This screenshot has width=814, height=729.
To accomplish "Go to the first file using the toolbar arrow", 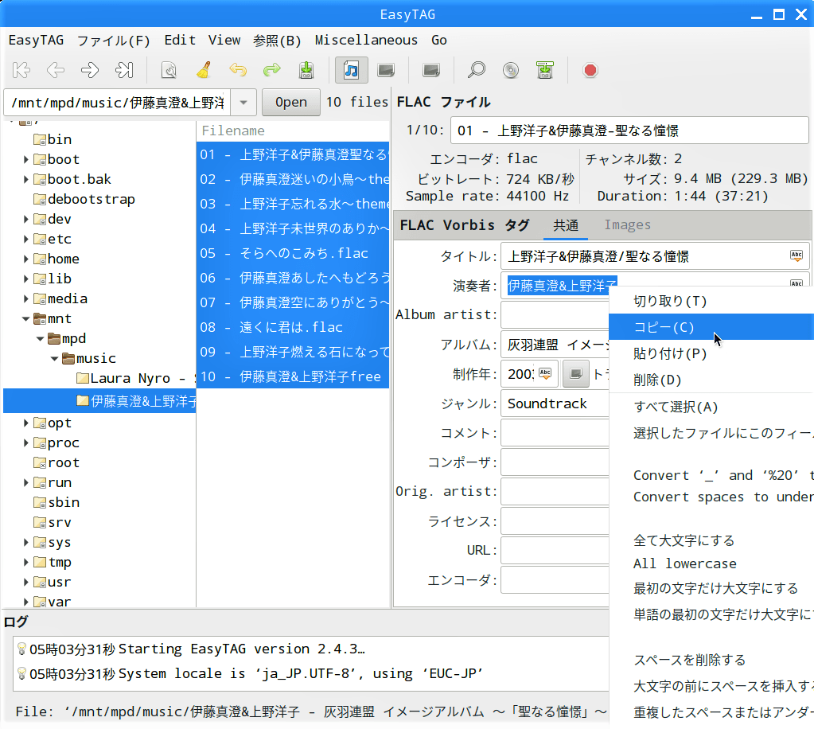I will point(21,70).
